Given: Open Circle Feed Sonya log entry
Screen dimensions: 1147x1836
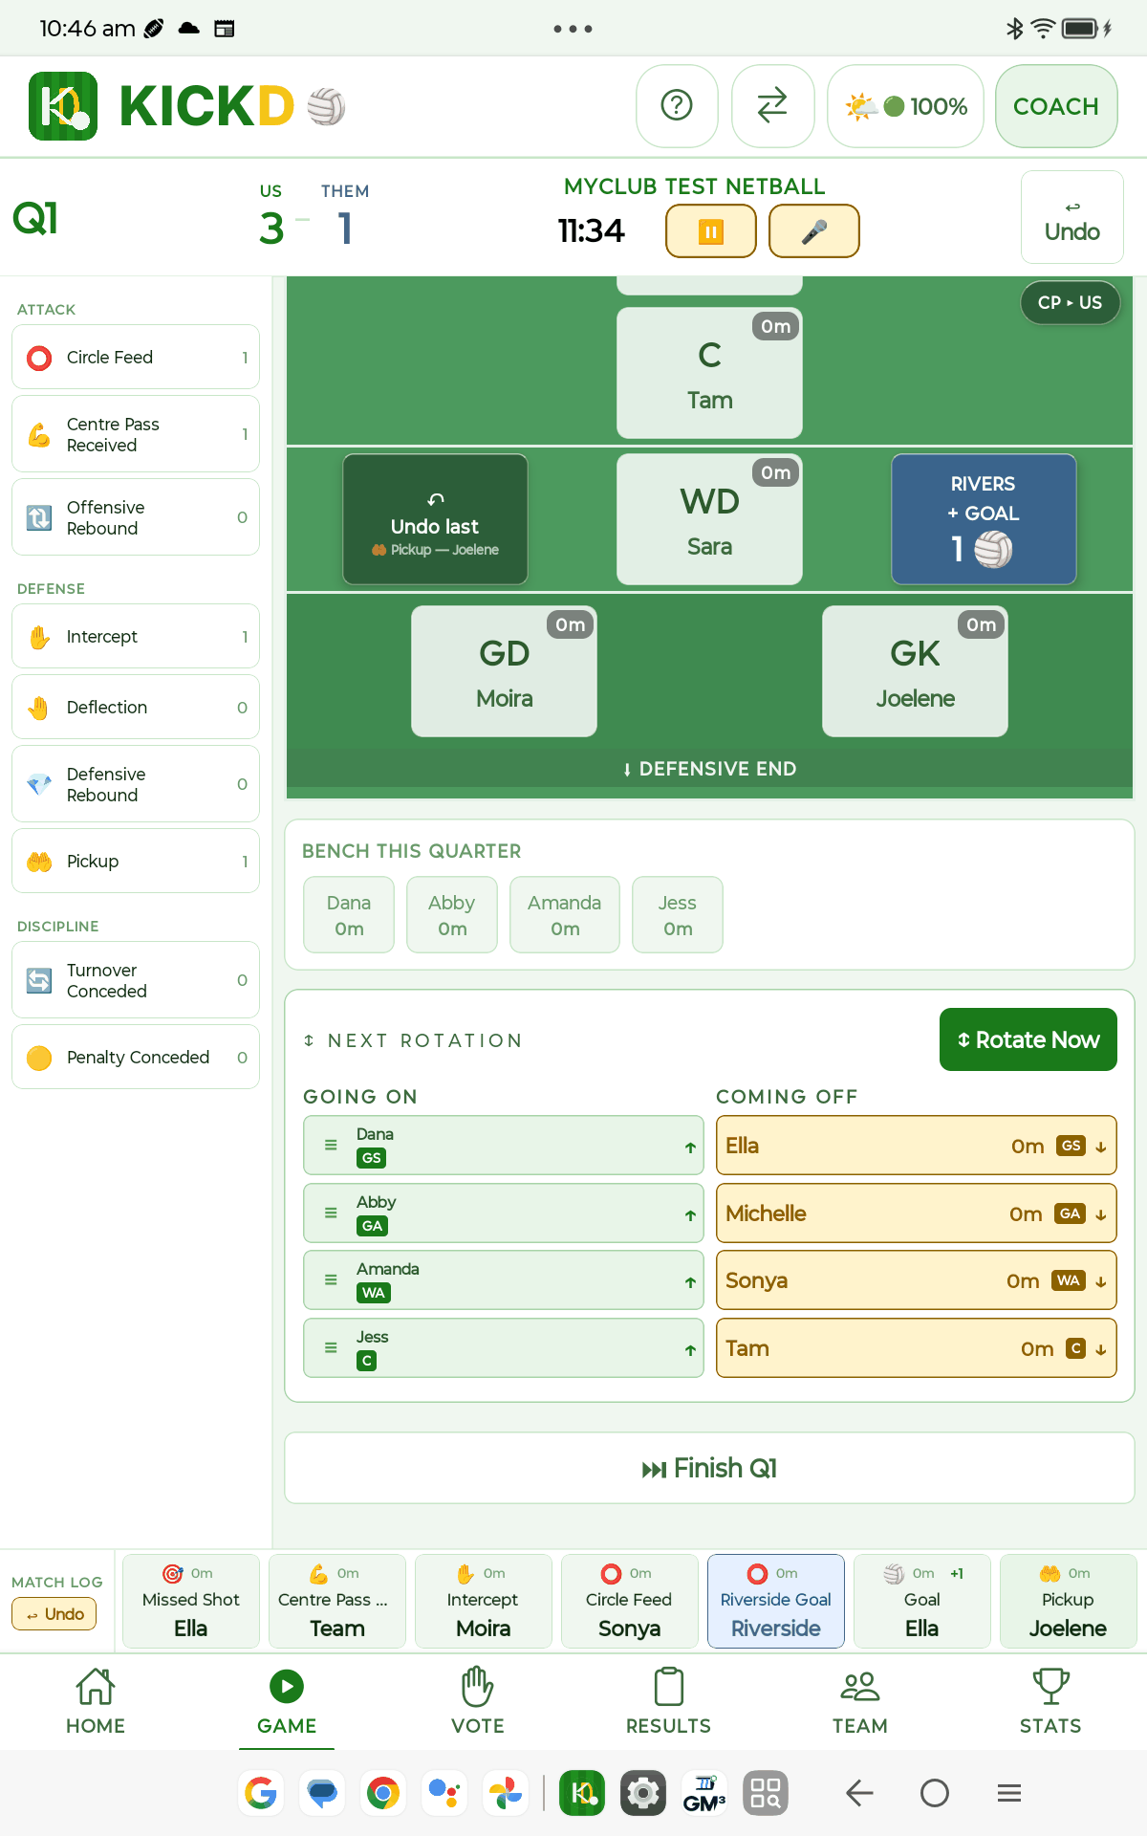Looking at the screenshot, I should [630, 1601].
